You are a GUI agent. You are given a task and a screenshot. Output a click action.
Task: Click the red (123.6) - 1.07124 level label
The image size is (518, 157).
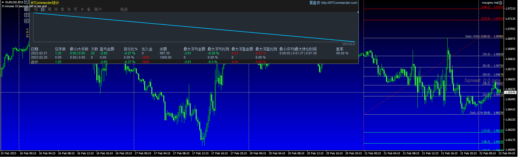point(492,19)
